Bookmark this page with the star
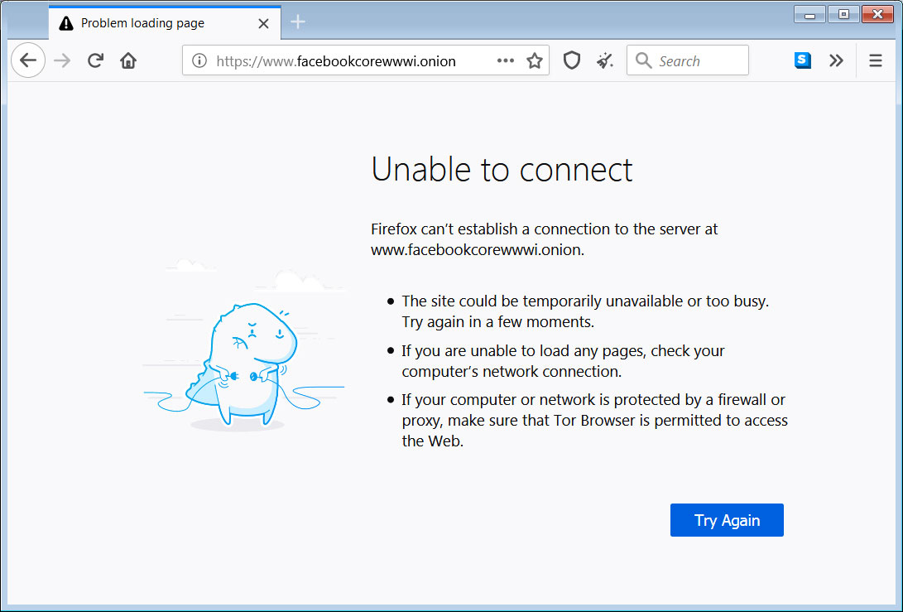Viewport: 903px width, 612px height. pos(535,60)
